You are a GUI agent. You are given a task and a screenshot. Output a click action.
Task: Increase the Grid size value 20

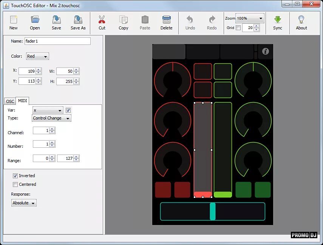click(257, 26)
